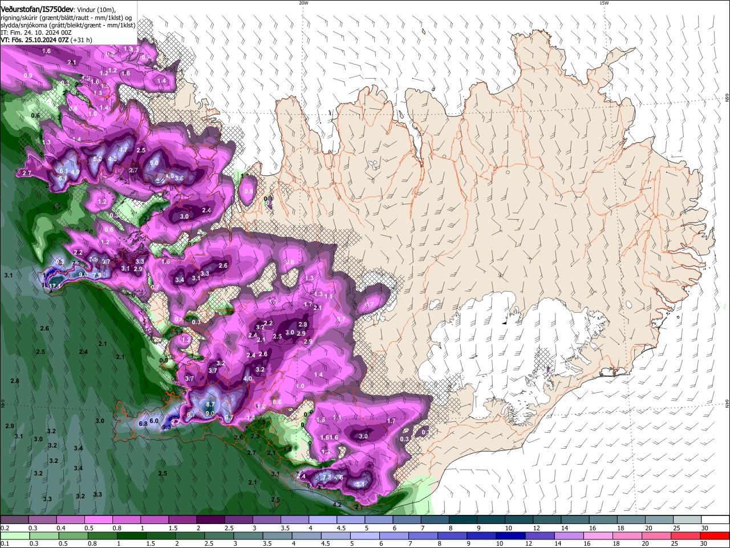The image size is (730, 548).
Task: Click the 0.1 label in the bottom legend row
Action: (5, 544)
